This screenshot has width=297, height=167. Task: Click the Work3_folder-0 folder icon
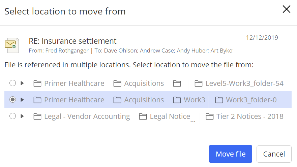219,100
